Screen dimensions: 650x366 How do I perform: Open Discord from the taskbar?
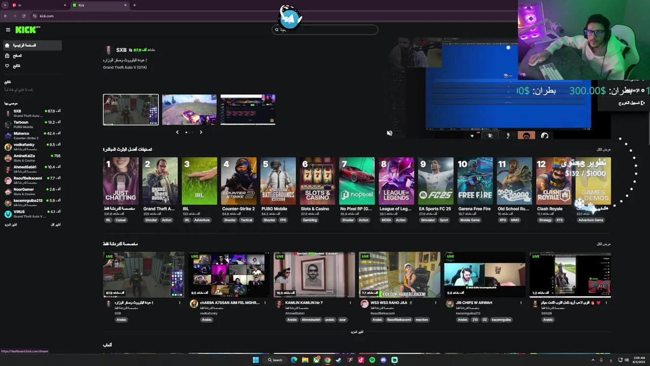pyautogui.click(x=383, y=360)
